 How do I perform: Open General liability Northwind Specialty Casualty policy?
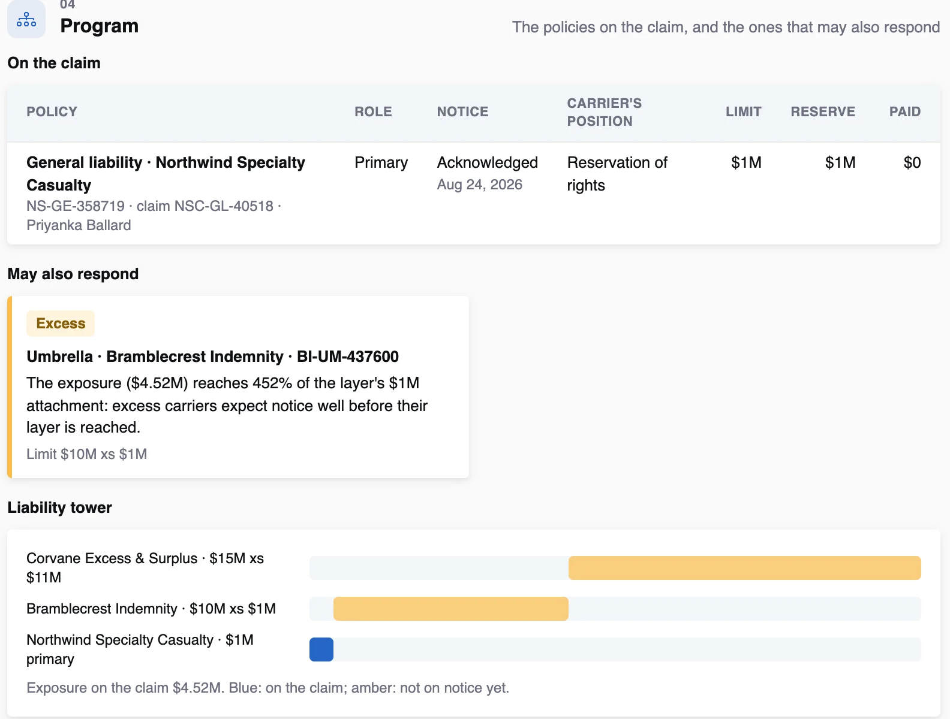pyautogui.click(x=166, y=174)
